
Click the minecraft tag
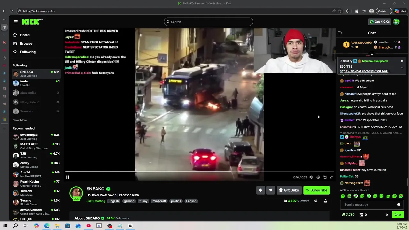click(159, 201)
